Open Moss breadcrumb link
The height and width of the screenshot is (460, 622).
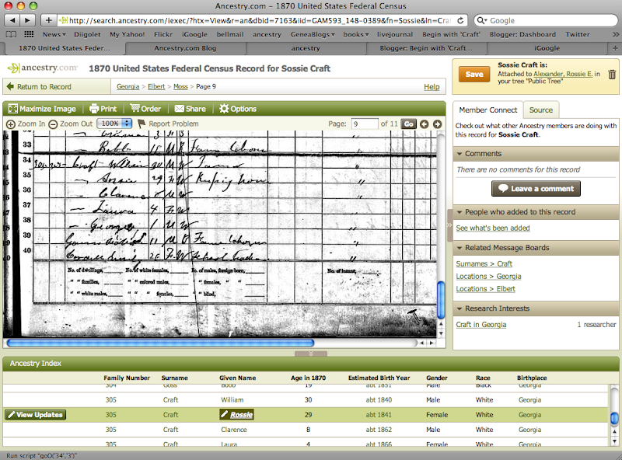[180, 86]
